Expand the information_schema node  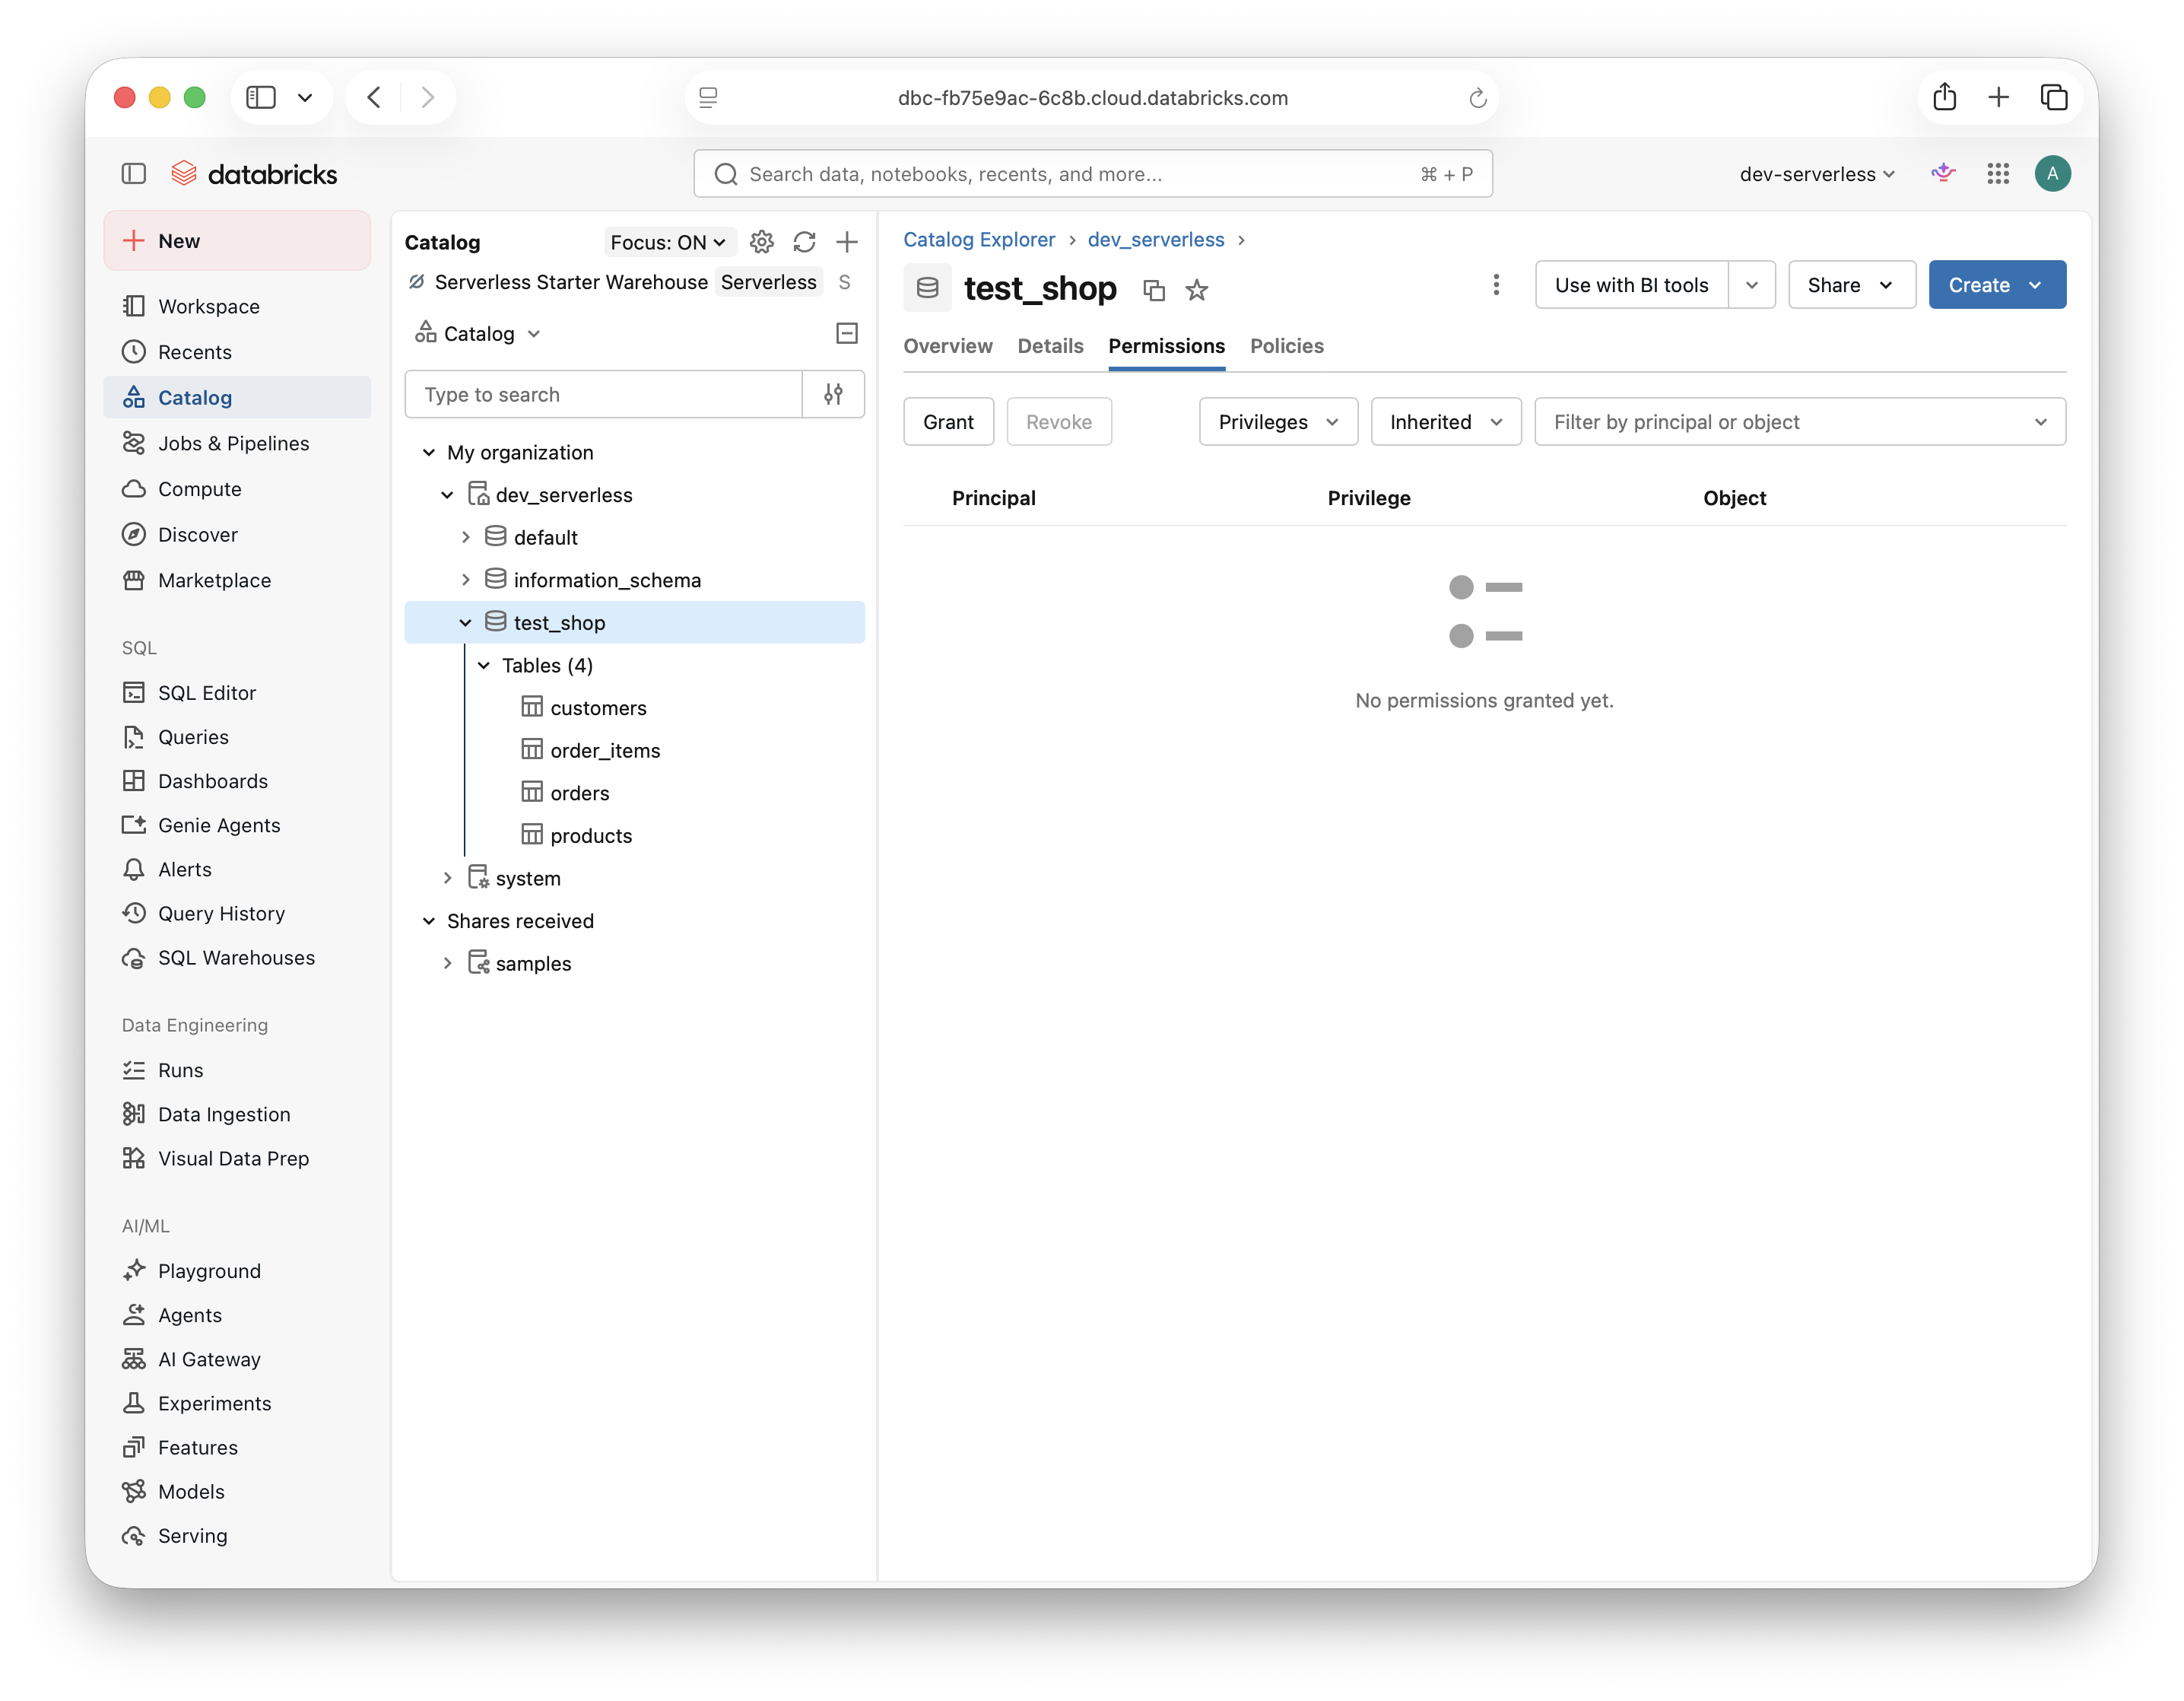pos(466,580)
